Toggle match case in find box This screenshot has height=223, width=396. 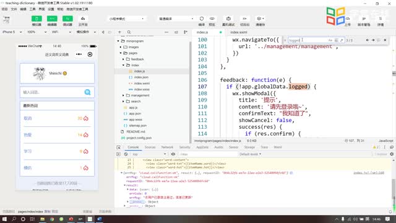(330, 40)
